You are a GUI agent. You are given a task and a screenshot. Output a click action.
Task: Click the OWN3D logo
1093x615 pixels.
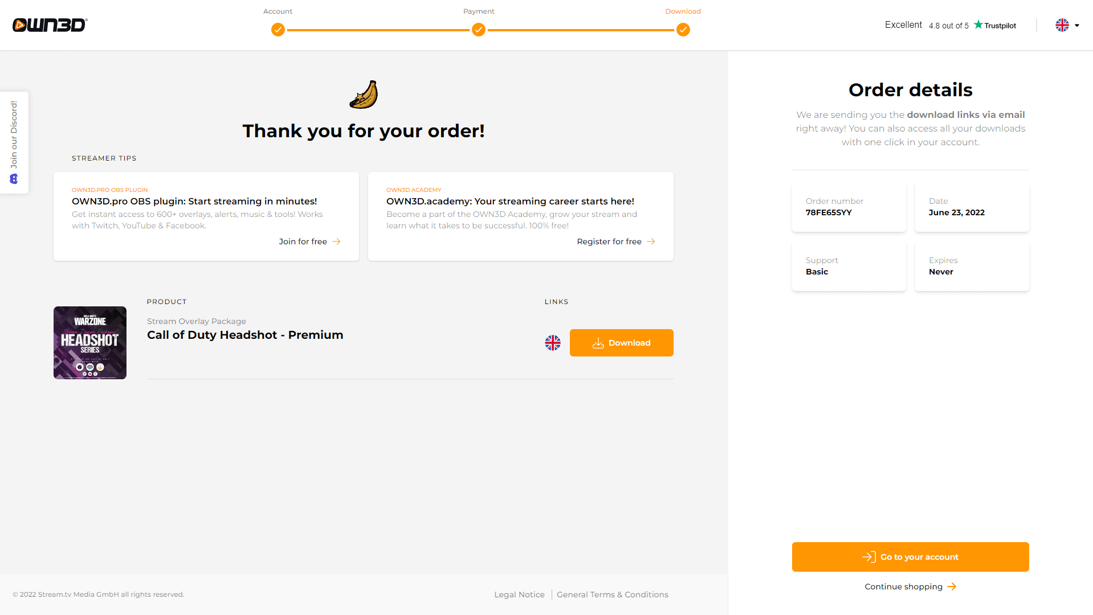(x=50, y=25)
